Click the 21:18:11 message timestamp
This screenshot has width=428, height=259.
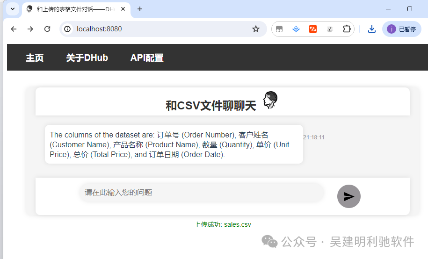(x=313, y=137)
